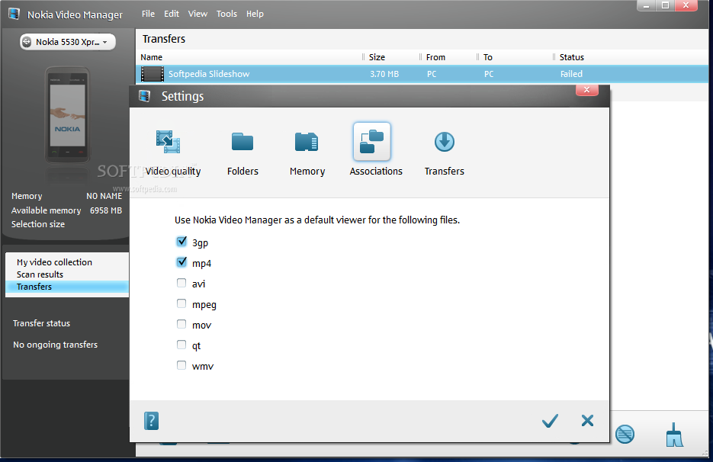Enable the qt file association

[181, 345]
